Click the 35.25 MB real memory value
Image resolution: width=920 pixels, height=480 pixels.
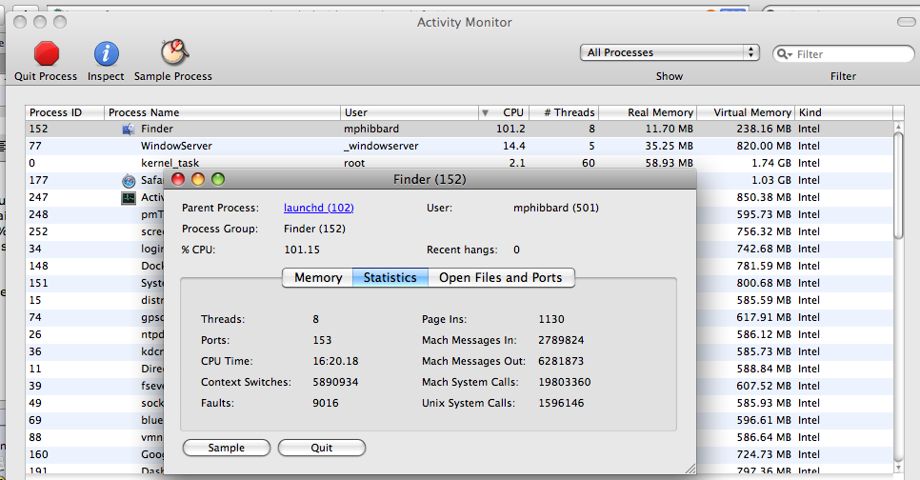click(670, 146)
